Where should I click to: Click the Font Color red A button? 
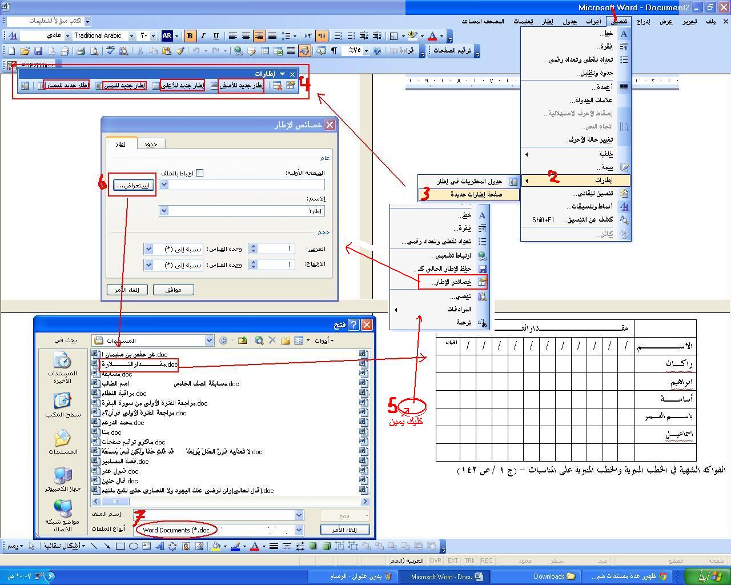(x=432, y=35)
